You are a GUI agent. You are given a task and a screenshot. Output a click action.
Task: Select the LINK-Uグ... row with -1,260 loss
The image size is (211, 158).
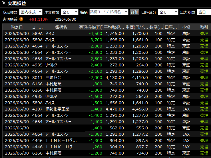click(107, 147)
